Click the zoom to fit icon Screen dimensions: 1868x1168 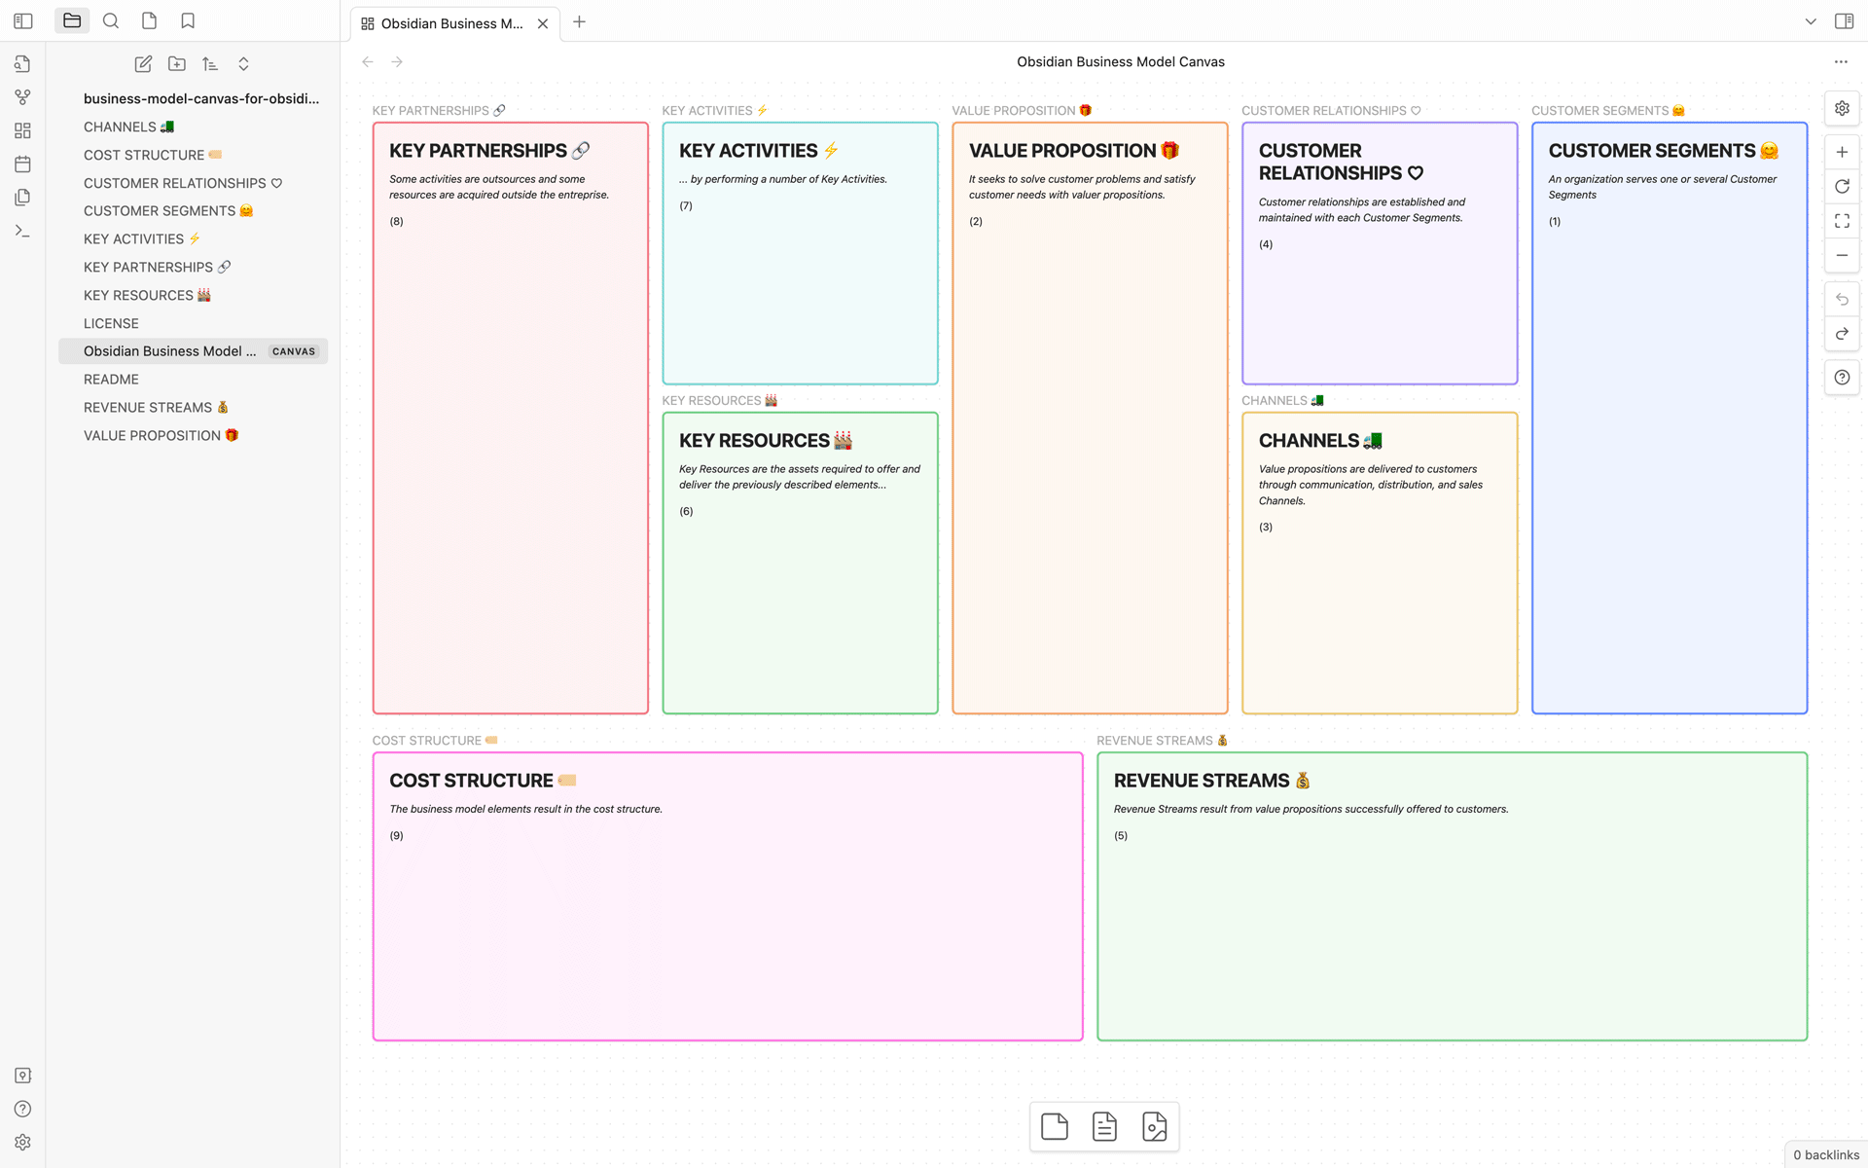coord(1842,221)
